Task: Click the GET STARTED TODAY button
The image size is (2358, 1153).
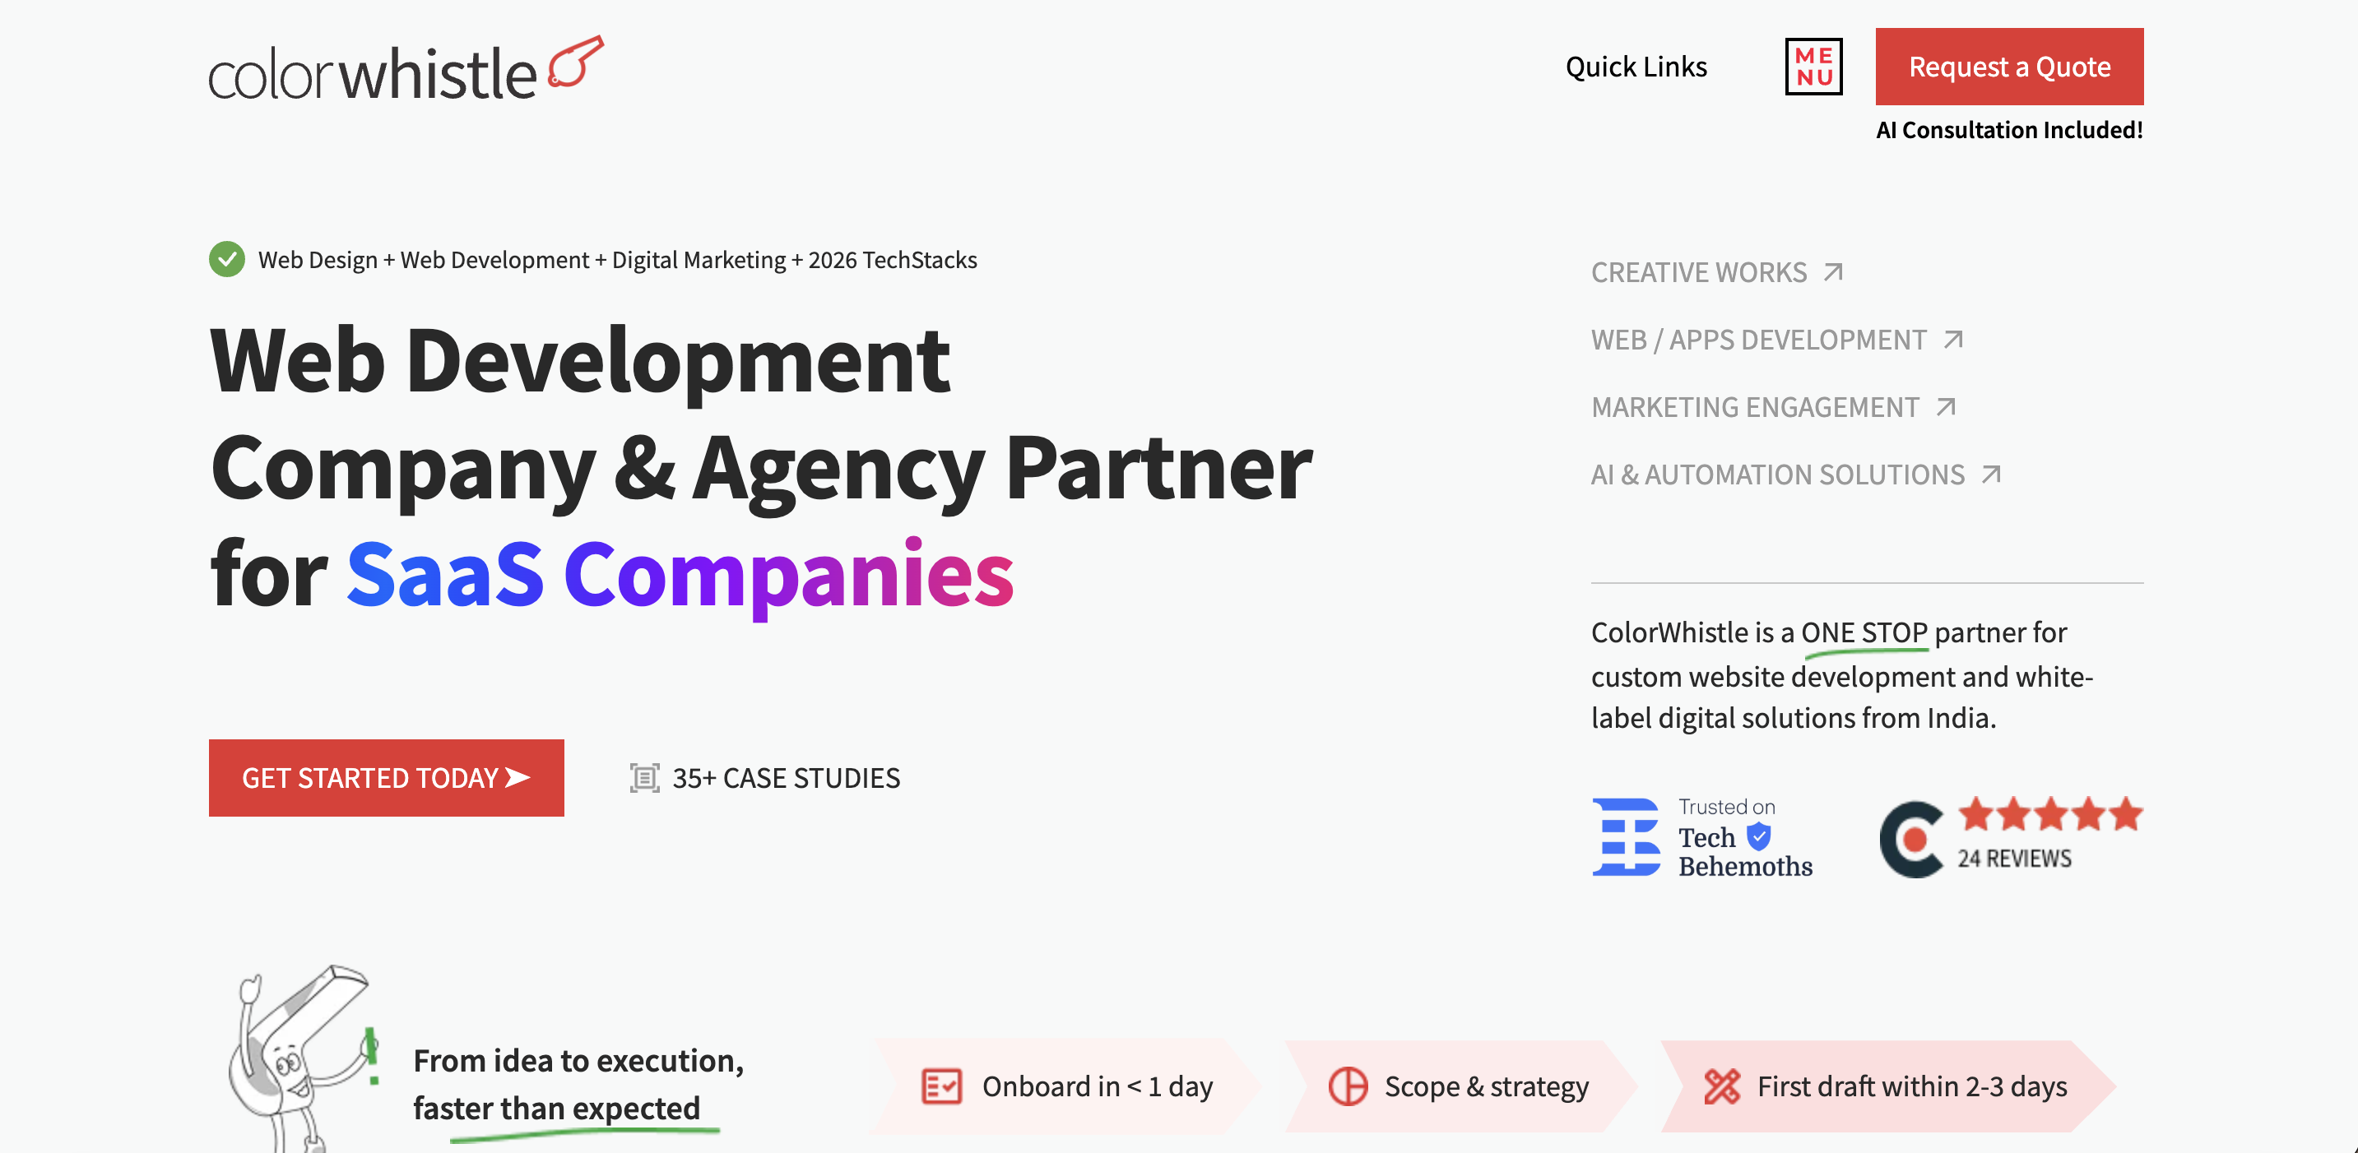Action: click(x=387, y=778)
